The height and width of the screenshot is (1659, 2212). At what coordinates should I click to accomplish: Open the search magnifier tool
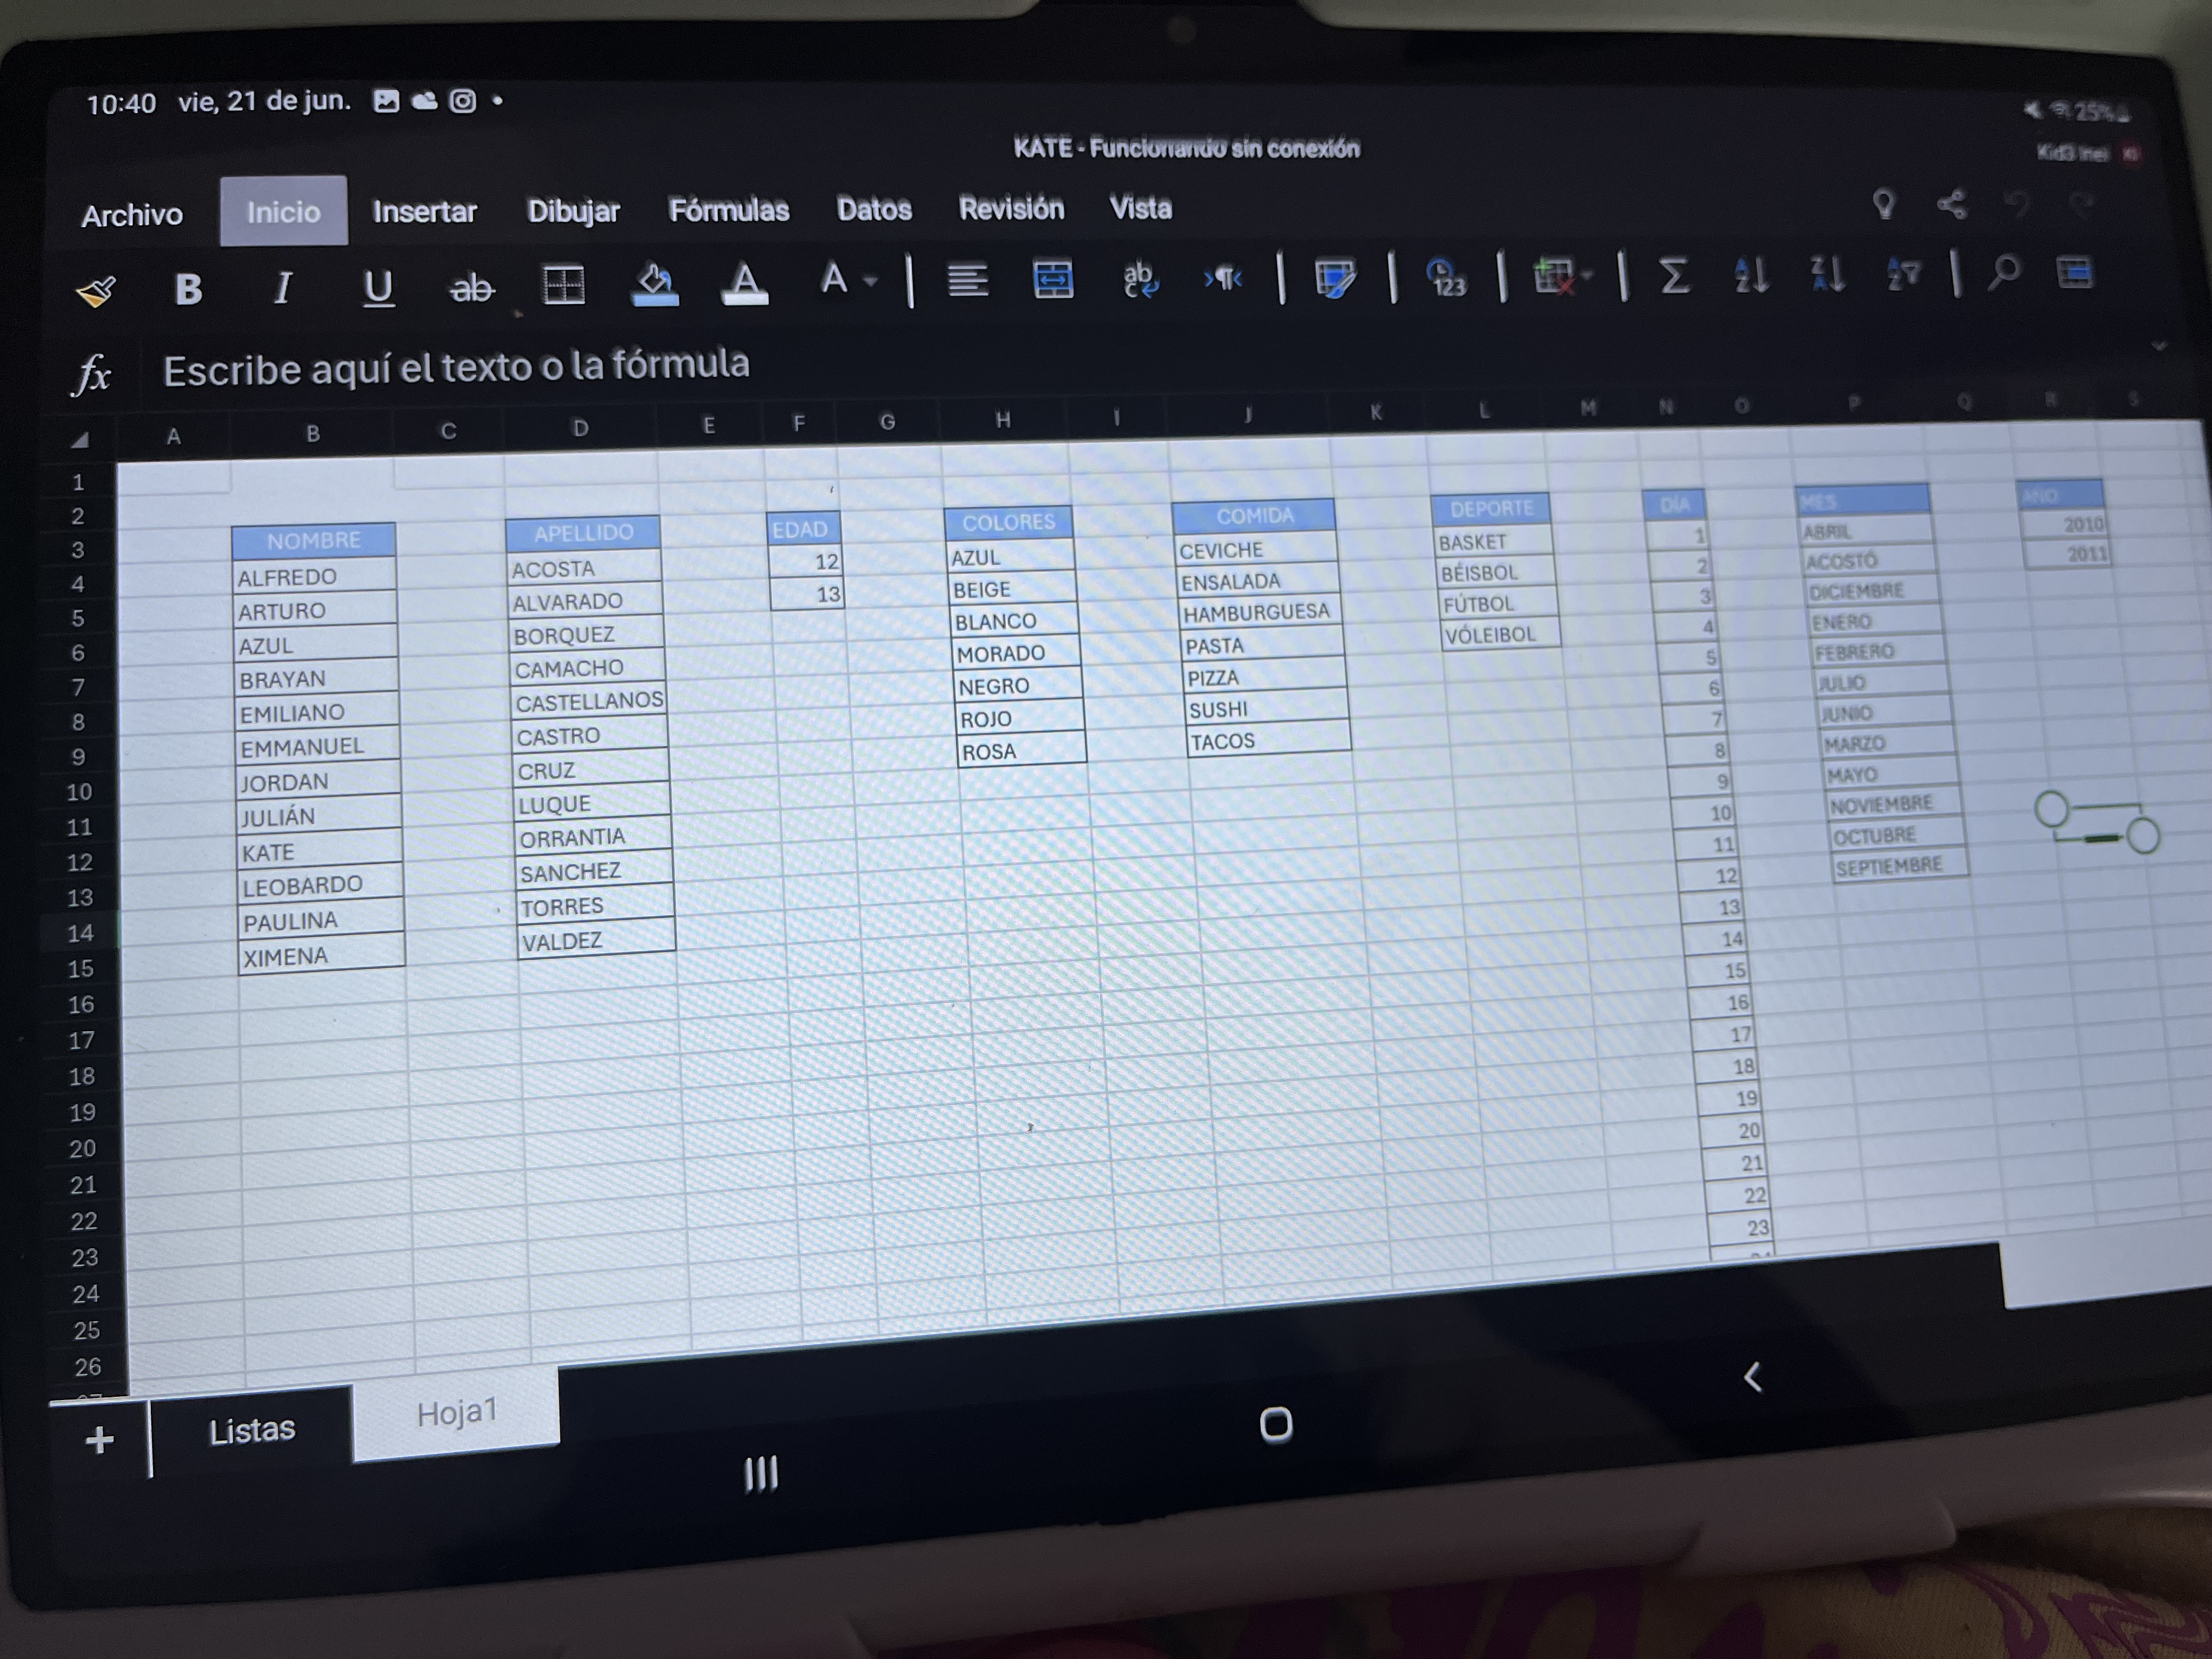[2004, 272]
